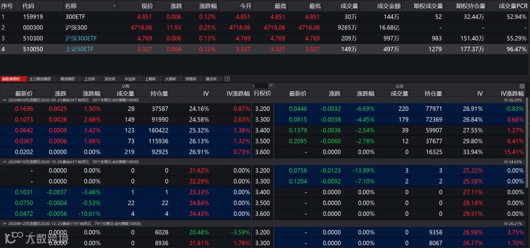Image resolution: width=530 pixels, height=248 pixels.
Task: Click the 96.47% PCR value
Action: pos(516,50)
